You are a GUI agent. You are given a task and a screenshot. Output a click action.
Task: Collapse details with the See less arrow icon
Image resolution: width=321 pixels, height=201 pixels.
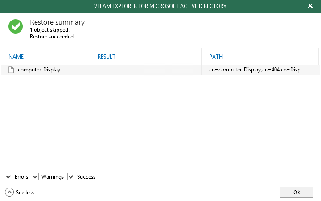pyautogui.click(x=9, y=193)
